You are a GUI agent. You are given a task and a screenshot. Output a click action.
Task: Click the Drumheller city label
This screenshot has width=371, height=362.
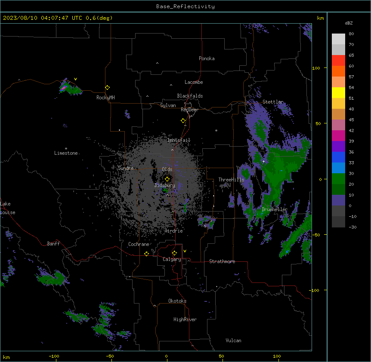(x=275, y=209)
